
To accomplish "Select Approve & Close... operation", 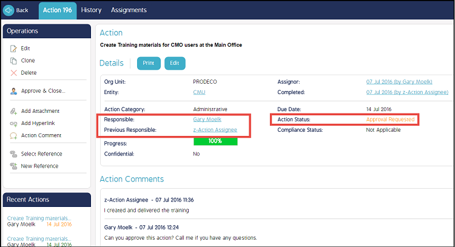I will coord(43,91).
